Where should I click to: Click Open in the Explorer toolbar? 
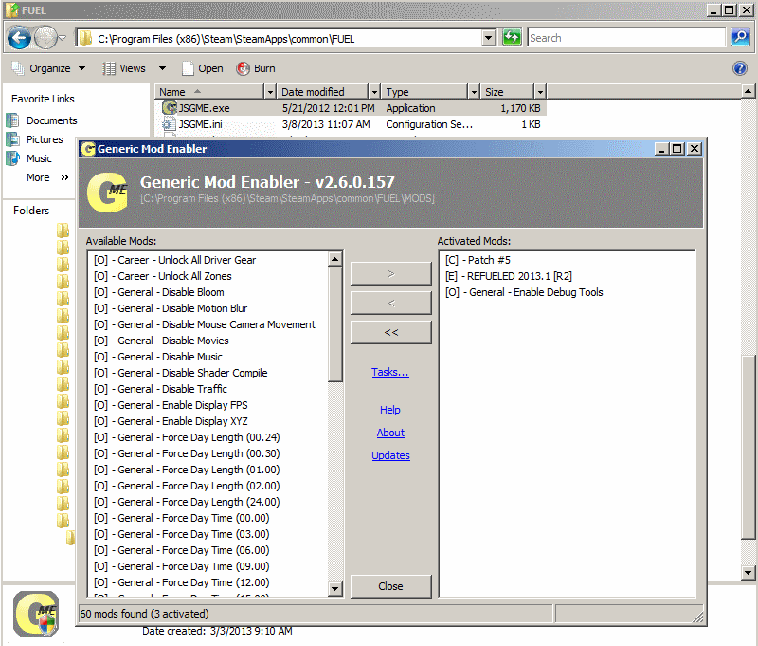point(203,68)
